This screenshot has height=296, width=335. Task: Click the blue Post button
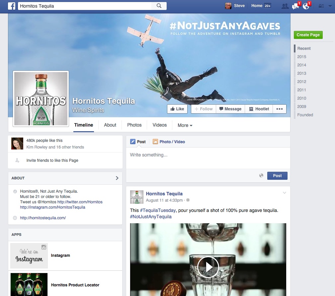tap(277, 176)
